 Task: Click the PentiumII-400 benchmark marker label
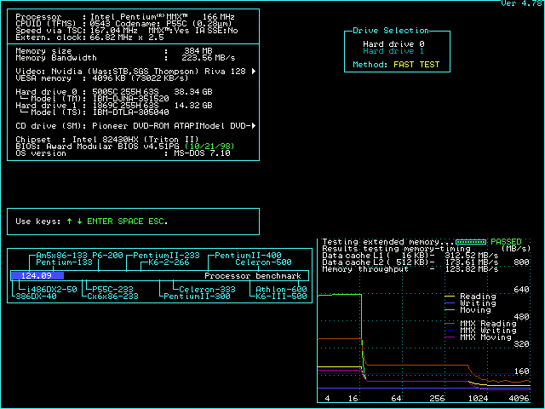(x=248, y=256)
